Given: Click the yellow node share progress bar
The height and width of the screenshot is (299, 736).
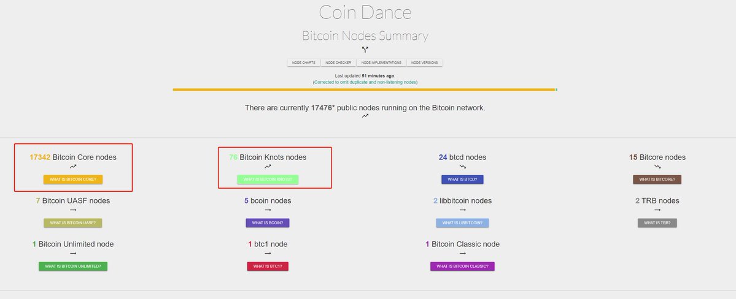Looking at the screenshot, I should click(x=363, y=89).
